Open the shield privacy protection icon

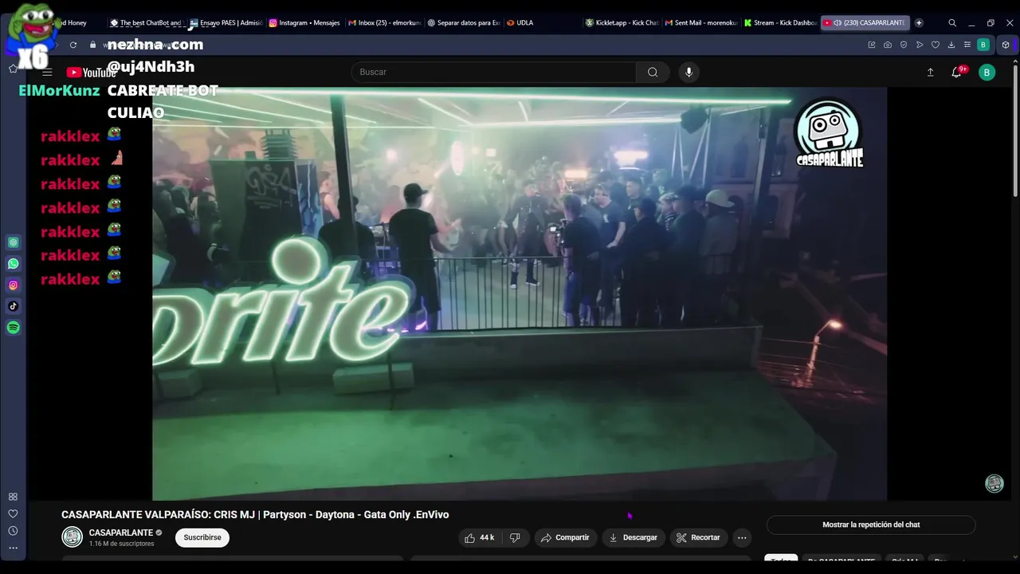click(x=904, y=45)
